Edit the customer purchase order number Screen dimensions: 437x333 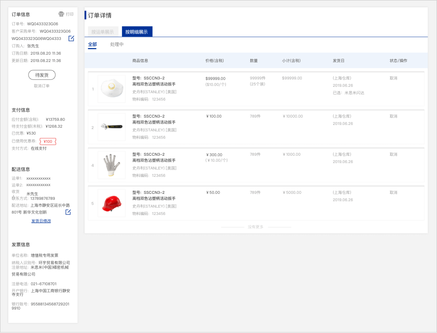click(71, 39)
